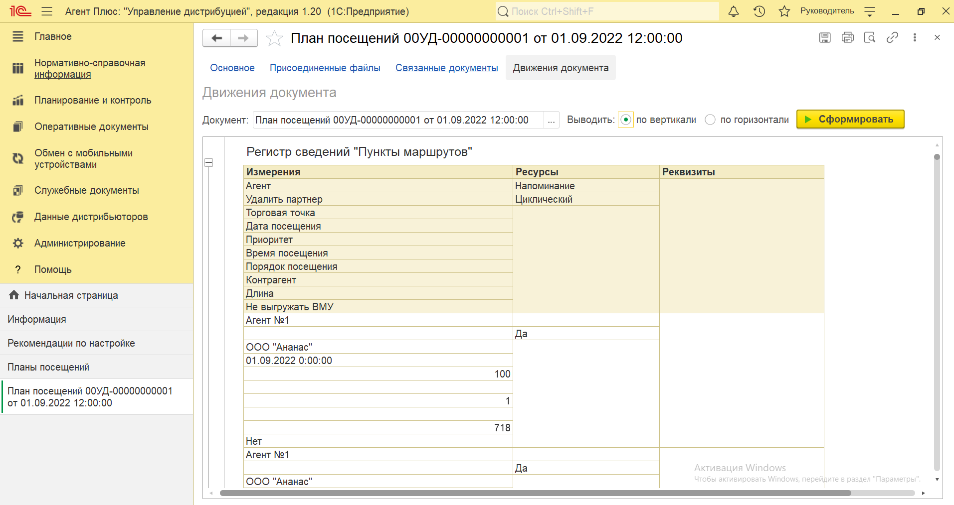The image size is (954, 505).
Task: Click the Данные дистрибьюторов icon
Action: pos(18,217)
